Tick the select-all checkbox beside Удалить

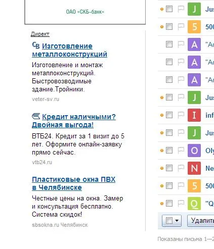coord(169,220)
